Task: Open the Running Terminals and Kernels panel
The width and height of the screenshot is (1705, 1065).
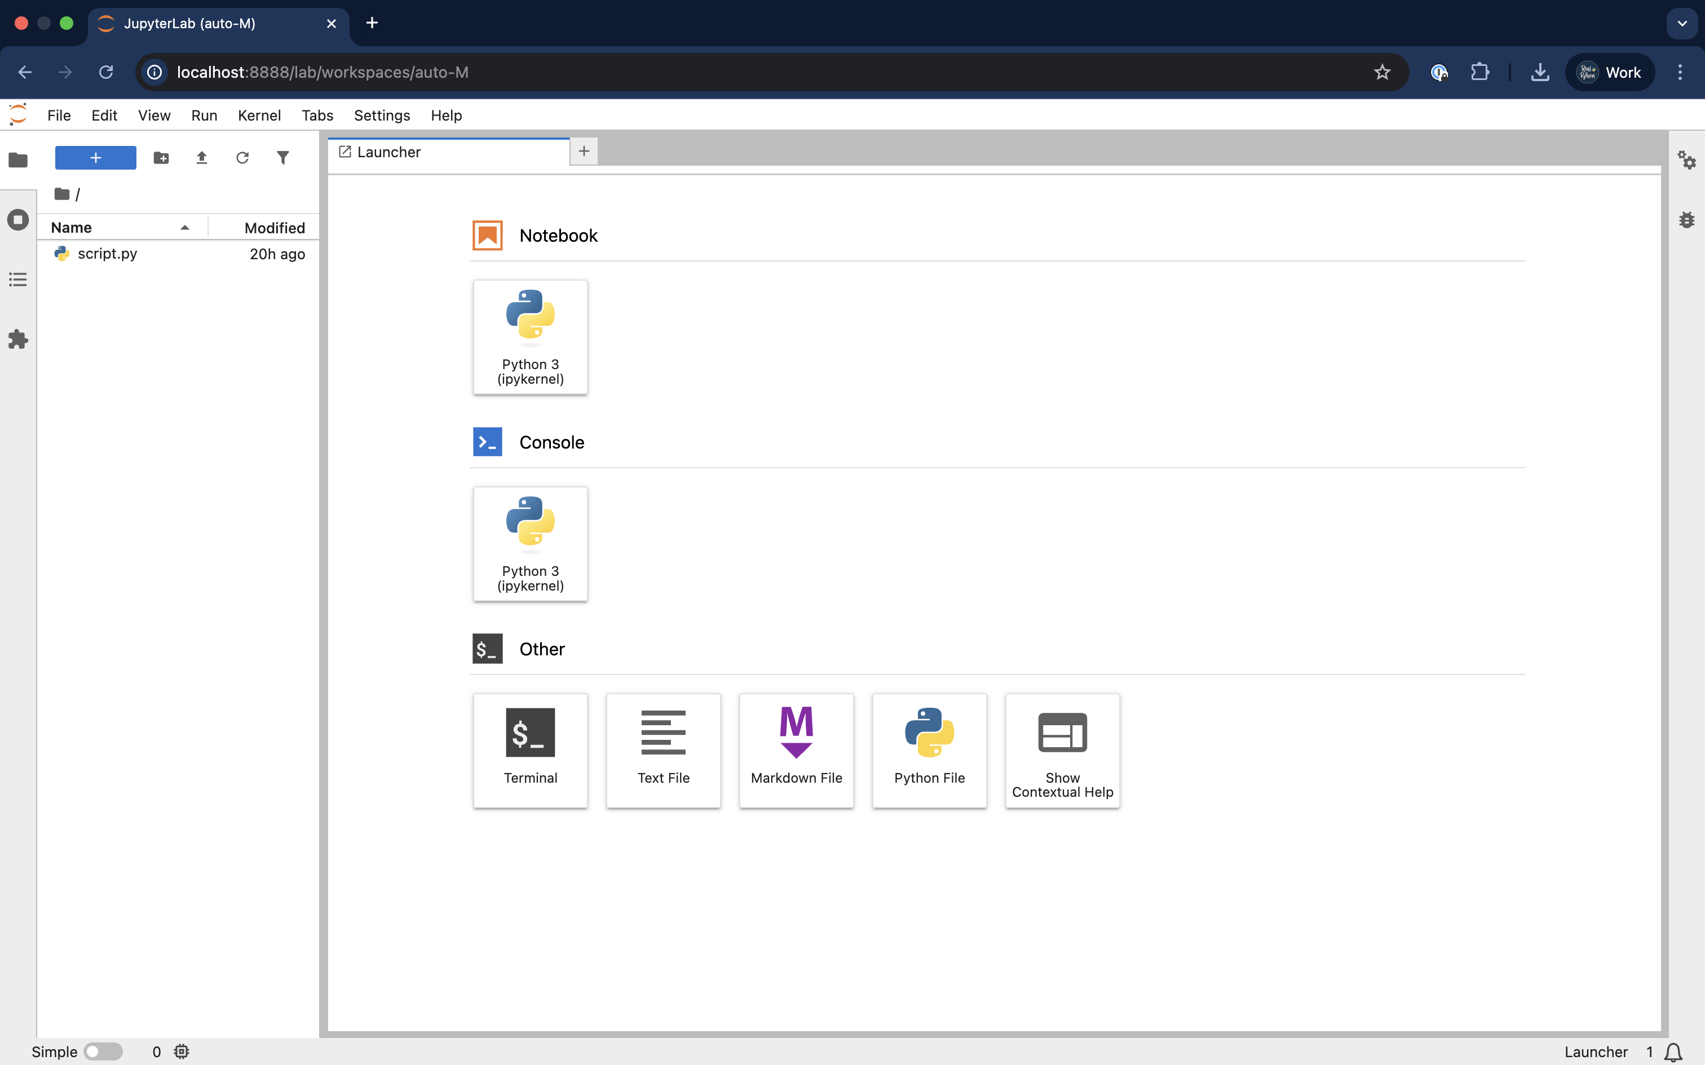Action: [18, 220]
